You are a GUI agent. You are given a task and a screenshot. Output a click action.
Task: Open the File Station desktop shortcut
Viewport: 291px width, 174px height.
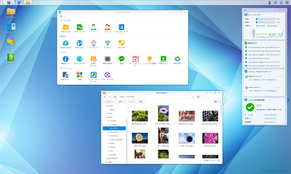click(x=11, y=13)
